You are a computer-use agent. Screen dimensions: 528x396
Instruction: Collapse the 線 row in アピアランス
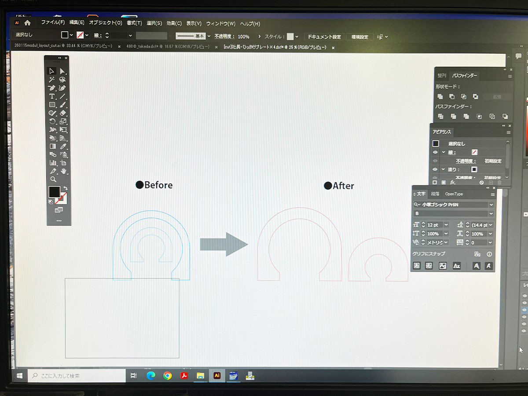pyautogui.click(x=444, y=152)
